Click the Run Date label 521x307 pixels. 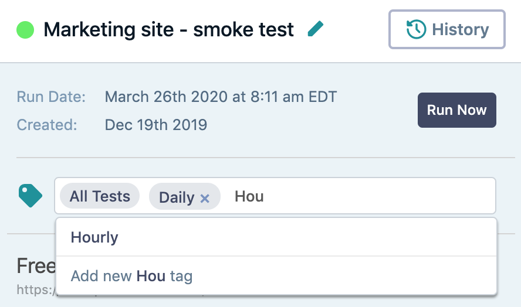(x=51, y=97)
